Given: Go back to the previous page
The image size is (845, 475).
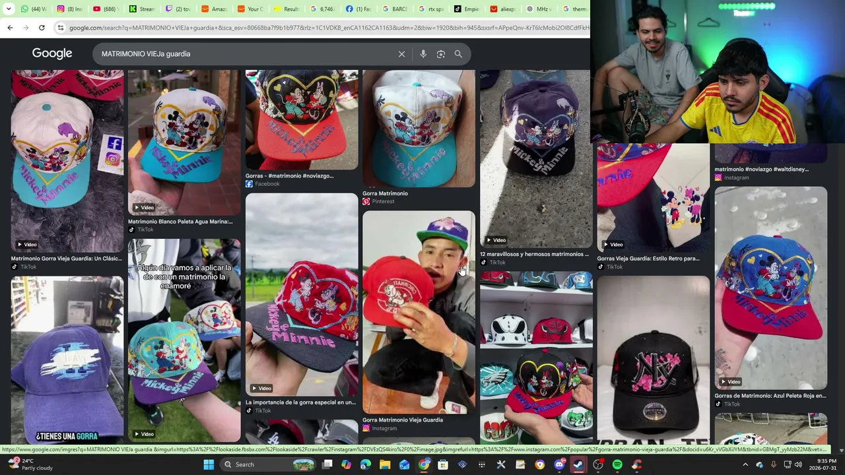Looking at the screenshot, I should (10, 28).
